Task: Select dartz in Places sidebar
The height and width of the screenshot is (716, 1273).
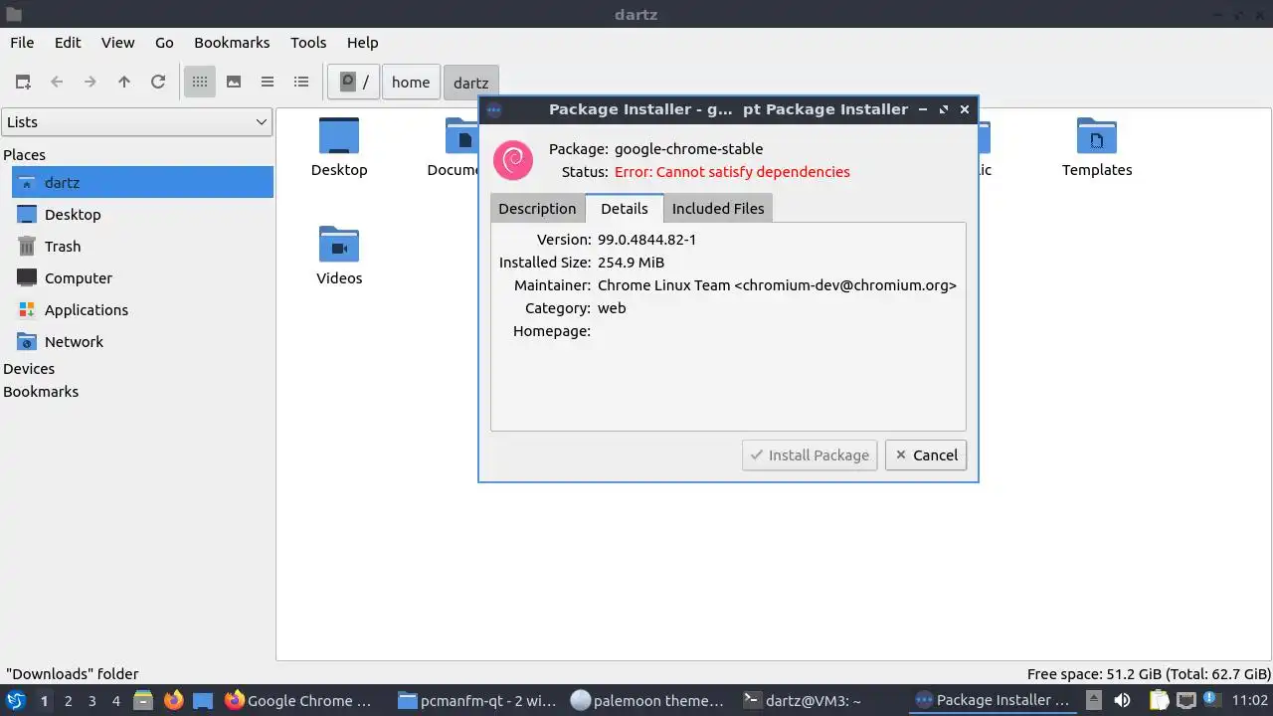Action: (142, 182)
